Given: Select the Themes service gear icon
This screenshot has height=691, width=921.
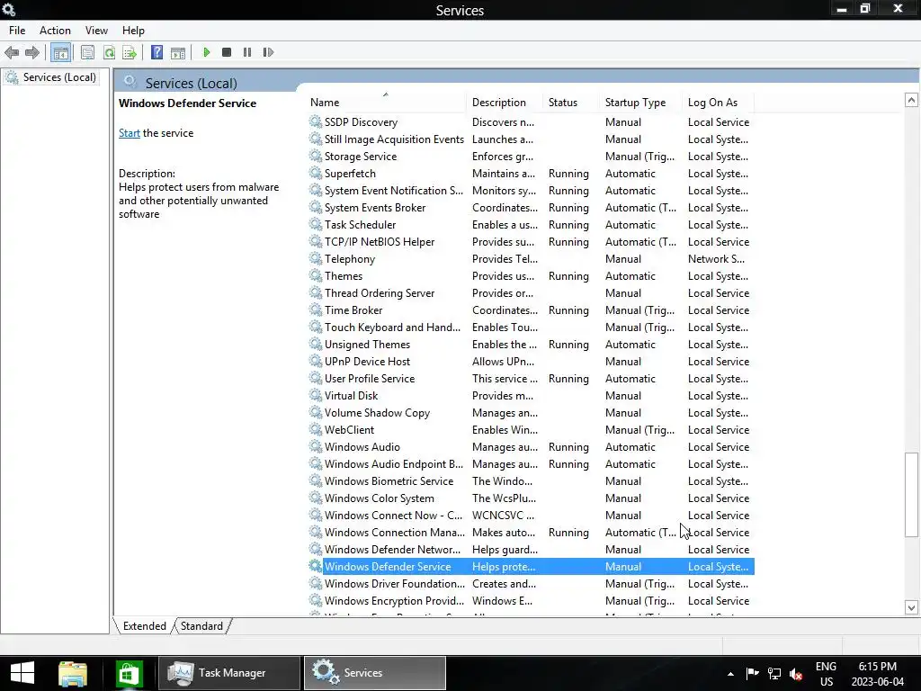Looking at the screenshot, I should click(x=316, y=276).
